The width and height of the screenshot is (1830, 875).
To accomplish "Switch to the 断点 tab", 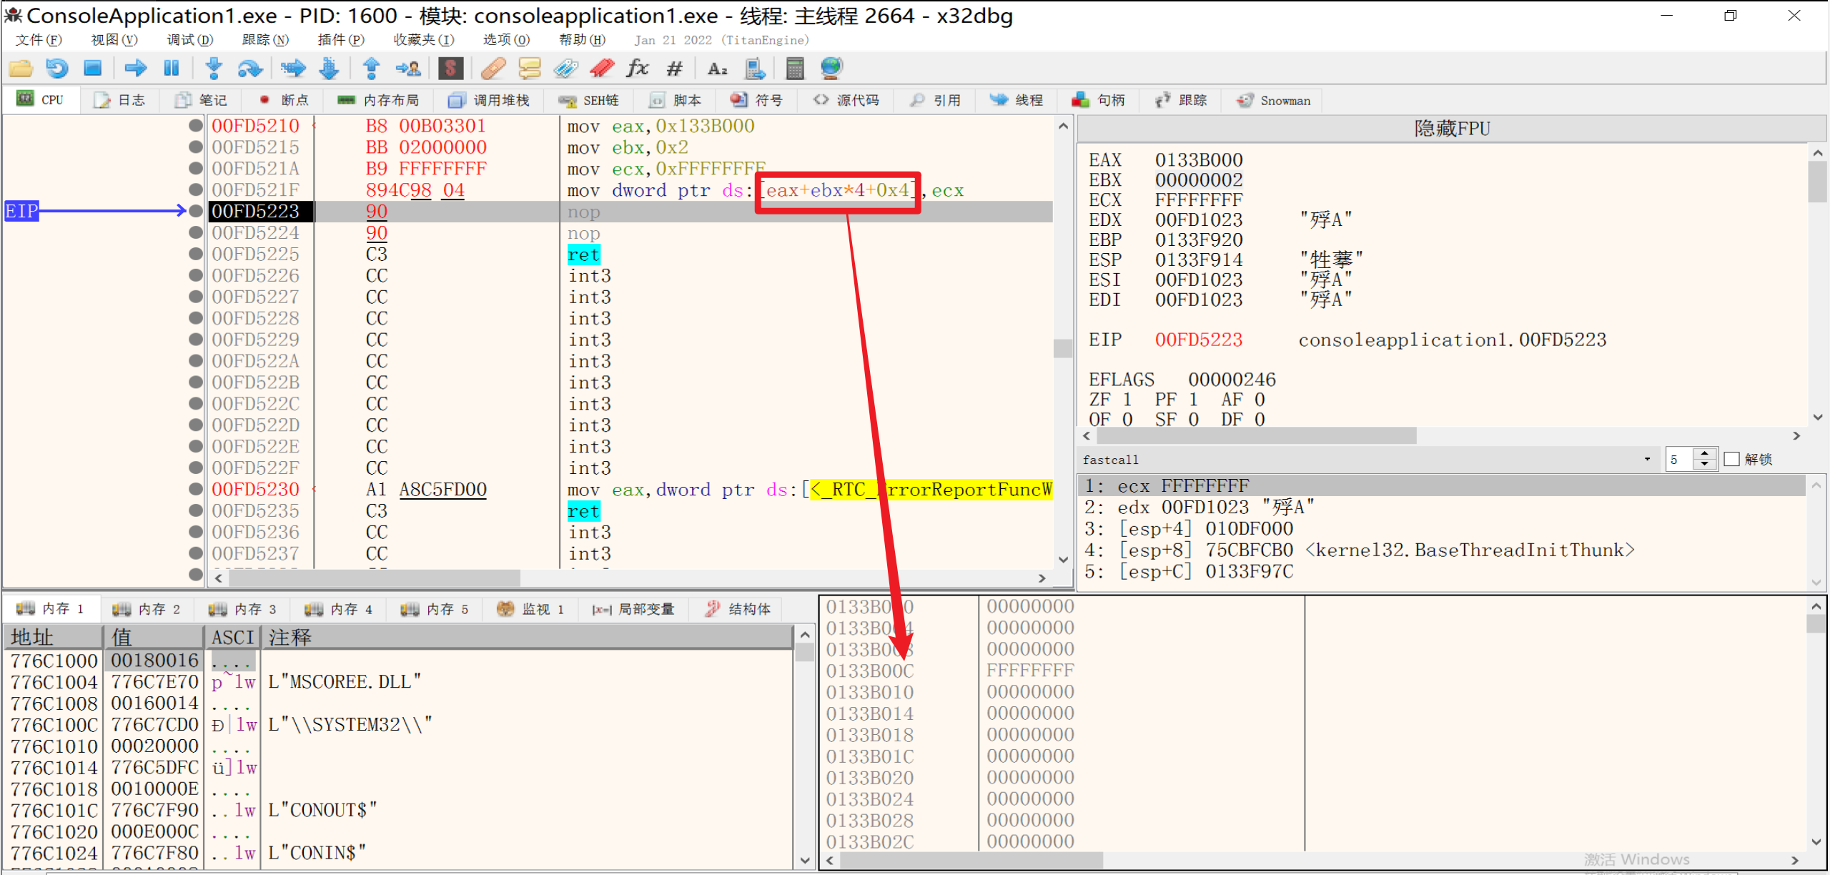I will 284,100.
